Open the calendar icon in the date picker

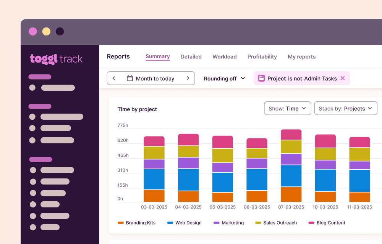pyautogui.click(x=130, y=79)
